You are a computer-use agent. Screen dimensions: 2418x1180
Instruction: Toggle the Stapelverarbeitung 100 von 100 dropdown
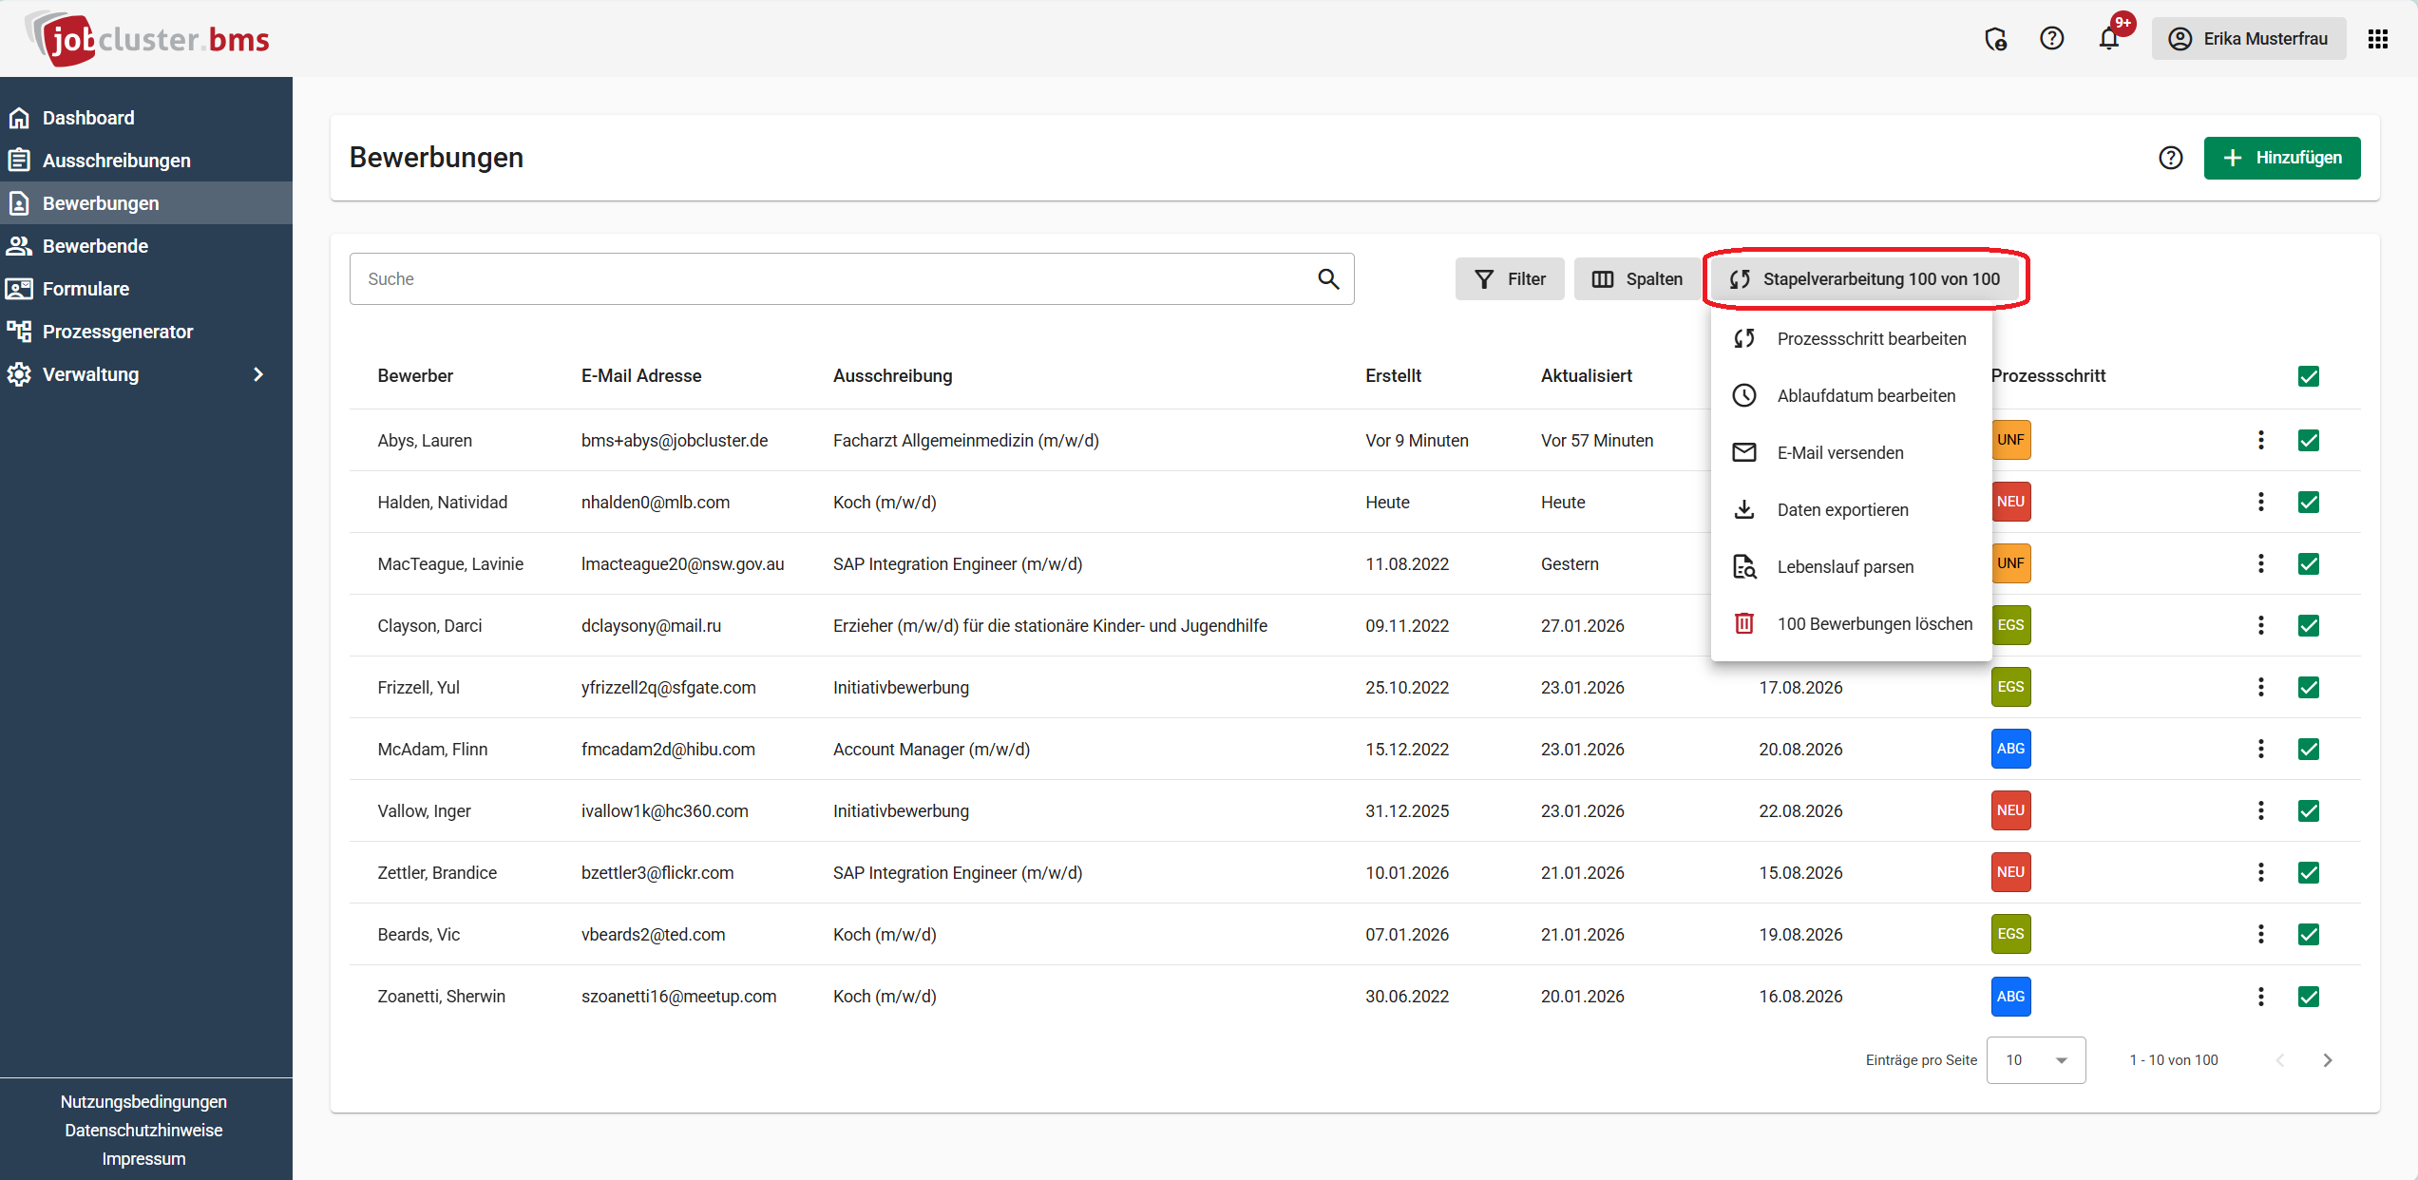point(1865,279)
